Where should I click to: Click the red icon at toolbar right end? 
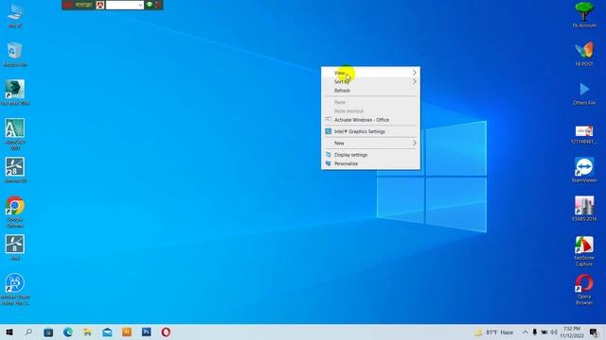[158, 5]
